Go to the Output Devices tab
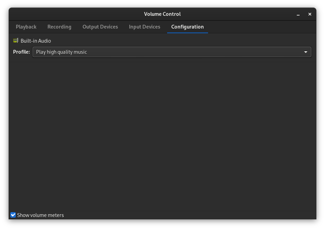 coord(100,27)
